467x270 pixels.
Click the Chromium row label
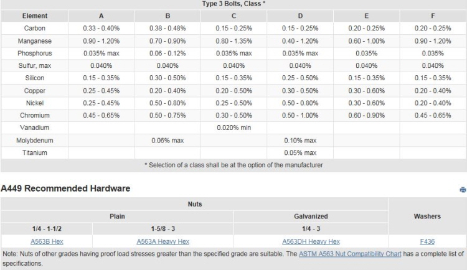pos(34,115)
